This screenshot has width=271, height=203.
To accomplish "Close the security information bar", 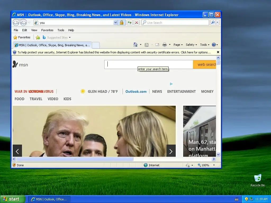I will 218,52.
